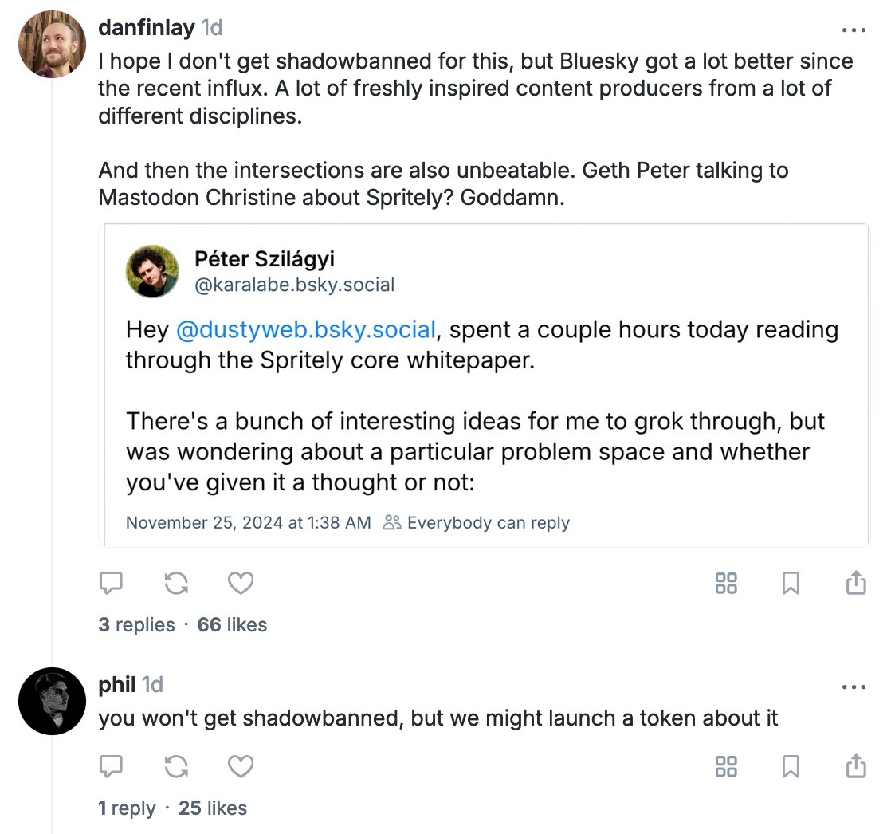The width and height of the screenshot is (891, 834).
Task: Open the three-dot menu on danfinlay's post
Action: pos(853,30)
